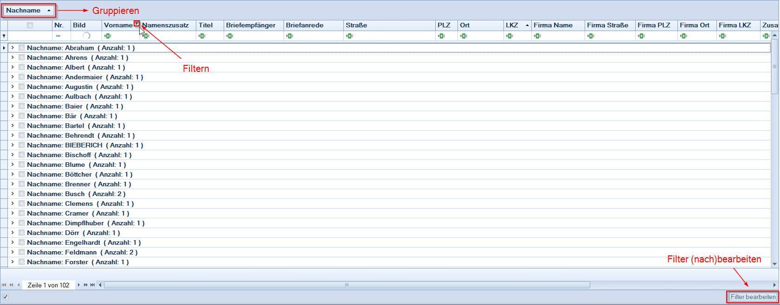Expand the Nachname: Busch group row
Image resolution: width=780 pixels, height=305 pixels.
click(13, 194)
